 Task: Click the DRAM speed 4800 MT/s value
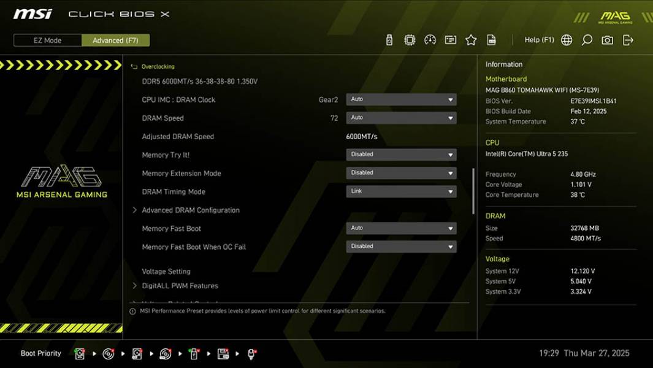(586, 239)
